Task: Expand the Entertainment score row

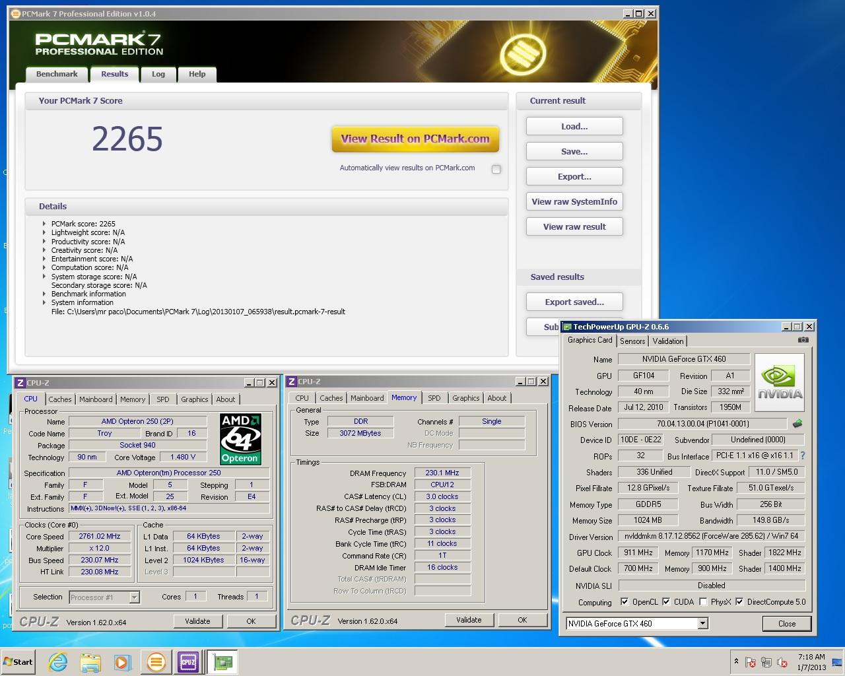Action: [44, 259]
